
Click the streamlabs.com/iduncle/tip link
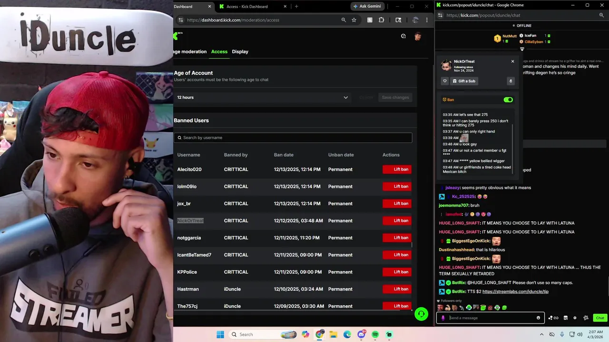point(515,292)
